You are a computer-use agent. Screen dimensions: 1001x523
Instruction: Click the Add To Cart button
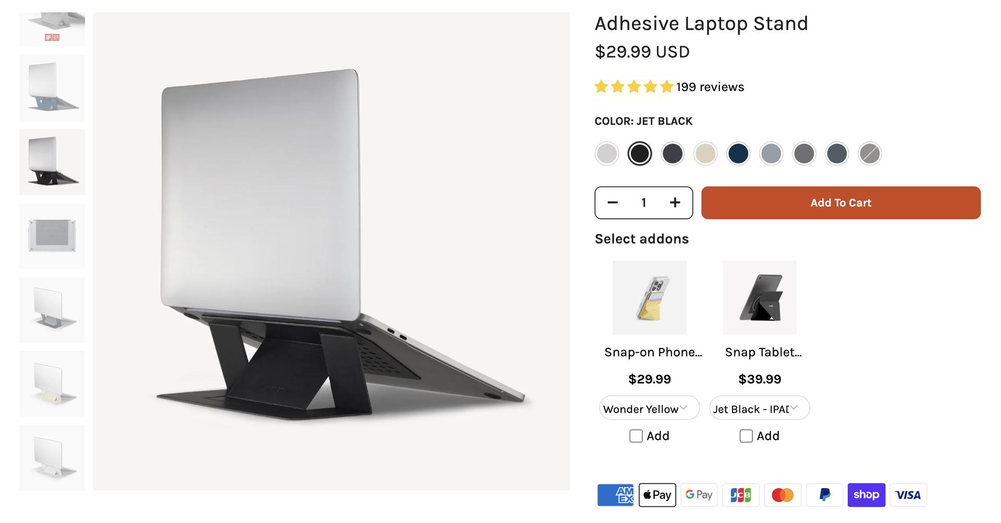click(x=841, y=203)
